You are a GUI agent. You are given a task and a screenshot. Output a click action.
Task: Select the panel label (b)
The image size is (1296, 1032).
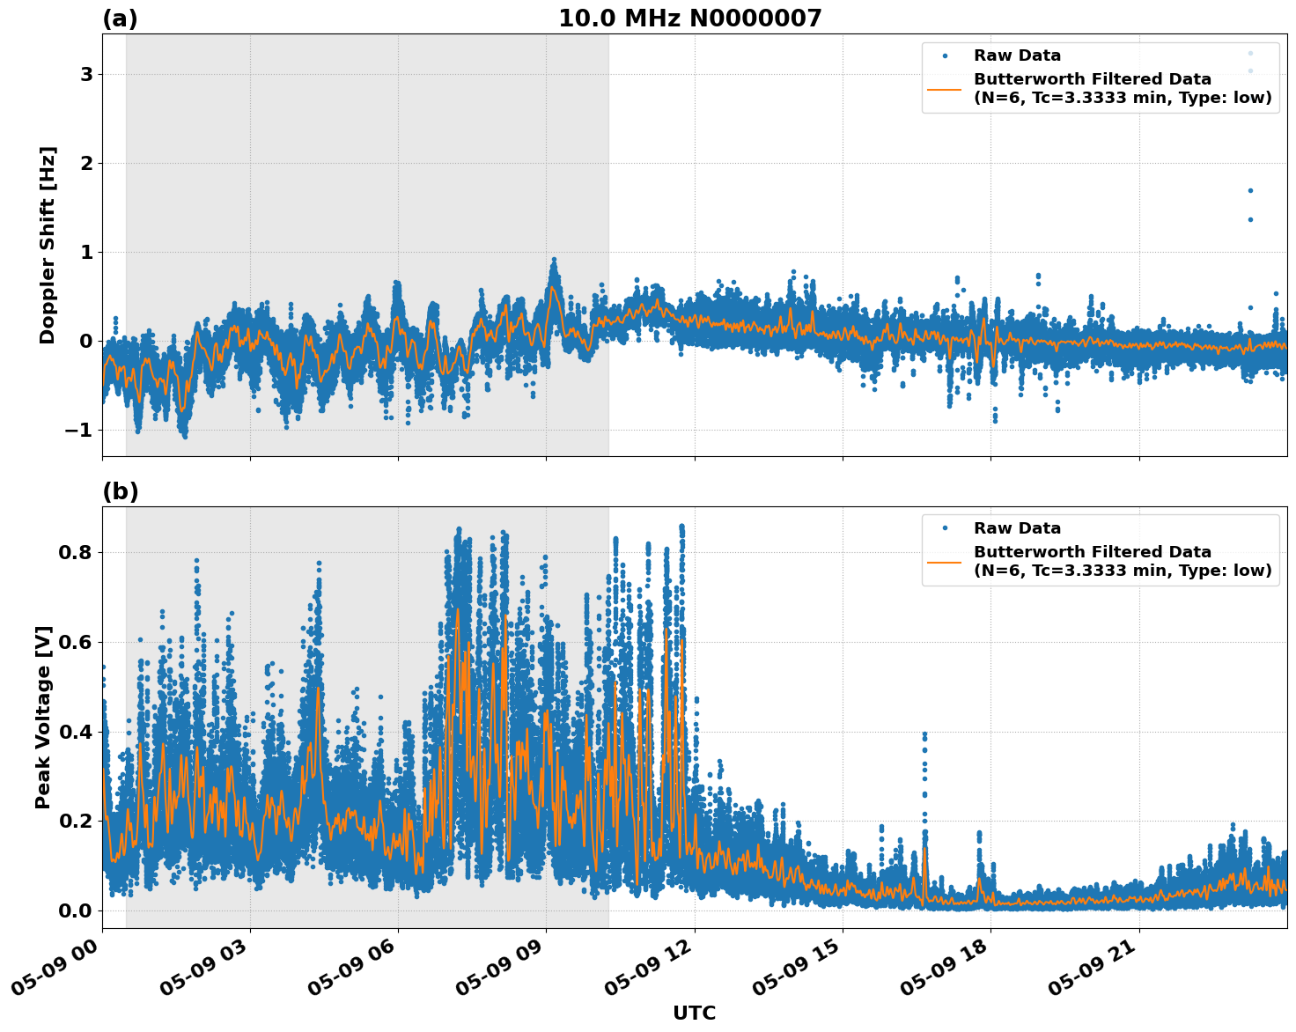click(120, 490)
